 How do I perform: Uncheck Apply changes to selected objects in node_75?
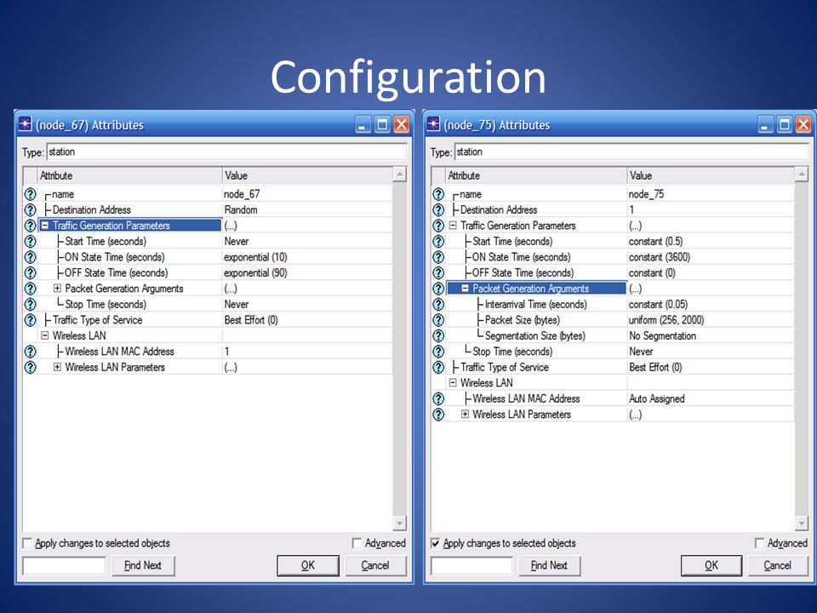tap(436, 543)
